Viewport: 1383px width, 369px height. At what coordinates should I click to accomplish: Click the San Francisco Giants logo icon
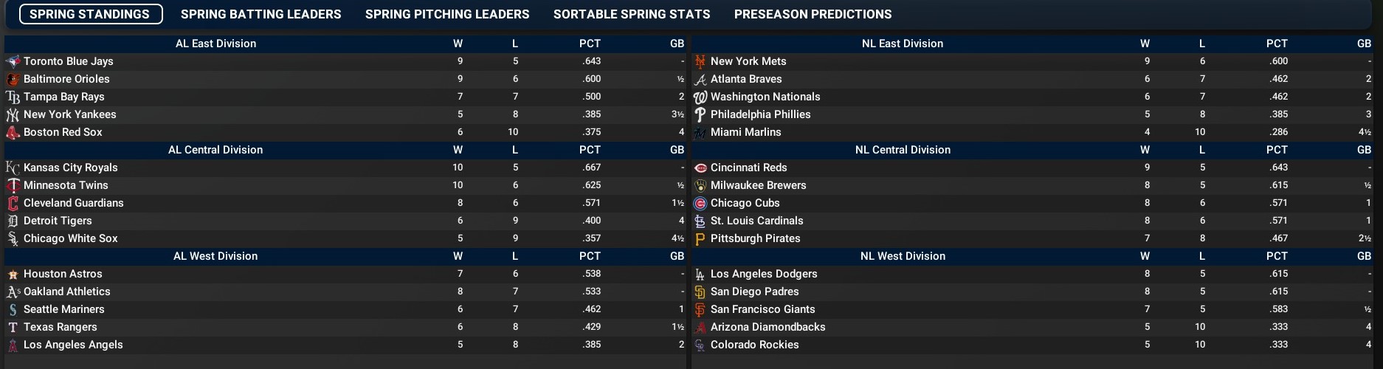pos(700,309)
